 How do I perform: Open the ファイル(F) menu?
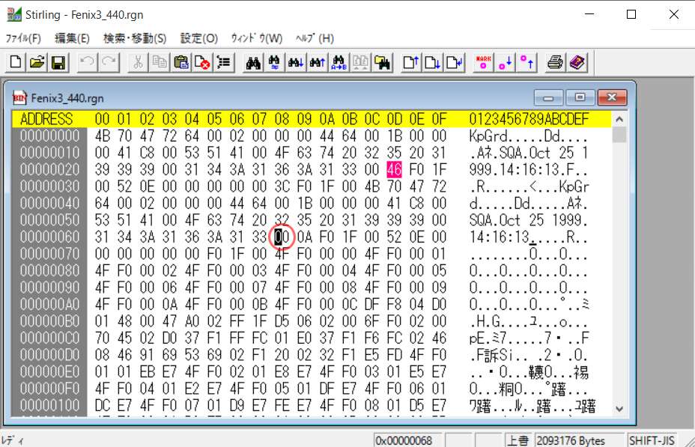coord(23,38)
